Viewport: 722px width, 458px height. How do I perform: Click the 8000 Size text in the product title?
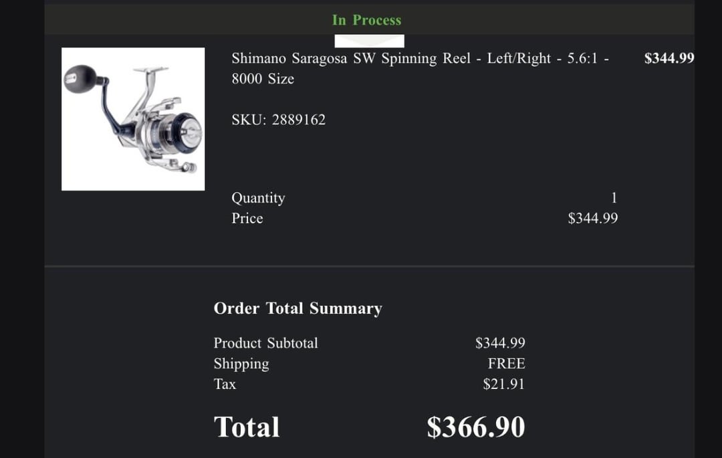(263, 79)
